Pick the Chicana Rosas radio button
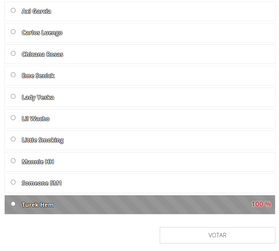This screenshot has height=251, width=279. [13, 54]
